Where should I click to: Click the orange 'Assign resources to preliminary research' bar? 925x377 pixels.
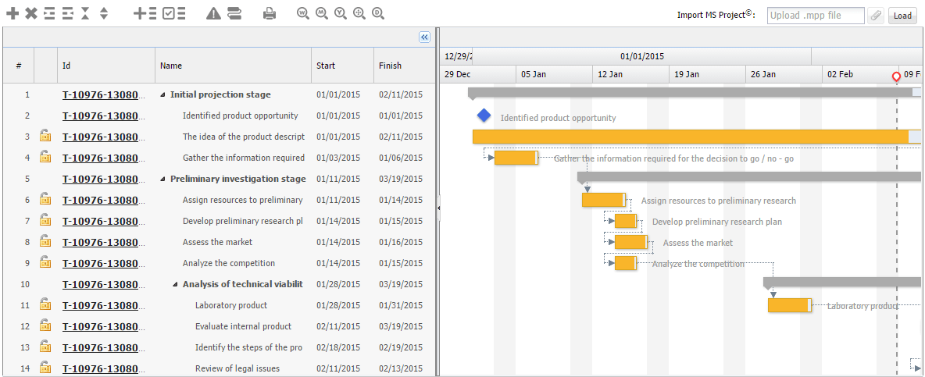603,200
